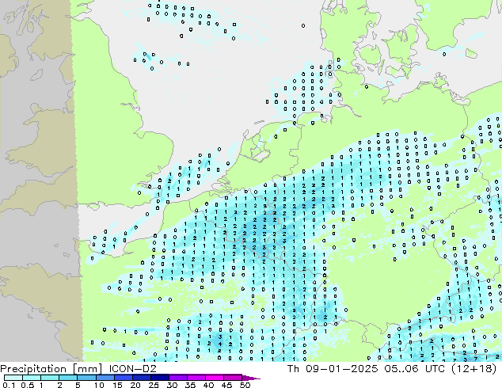Click the 0.1–0.5 mm legend color box

point(13,378)
